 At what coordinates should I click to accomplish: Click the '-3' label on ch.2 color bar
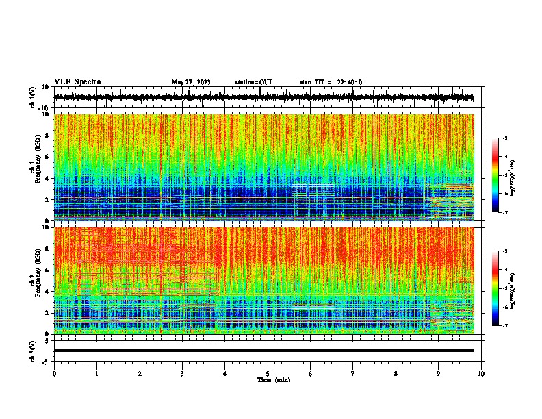pyautogui.click(x=505, y=251)
